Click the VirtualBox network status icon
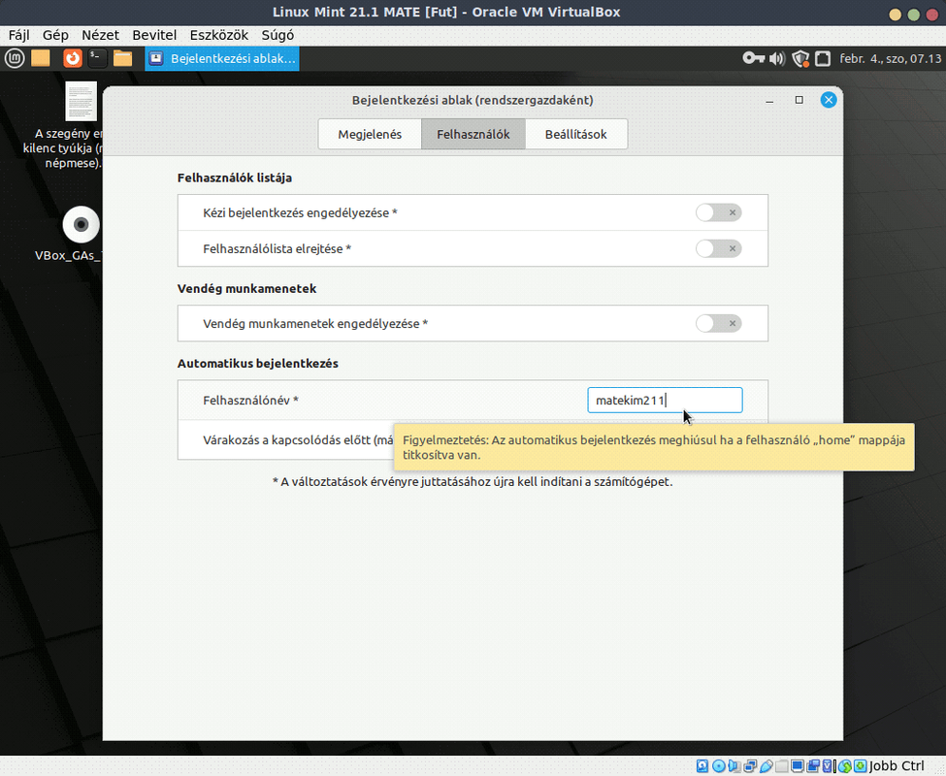This screenshot has width=946, height=776. [750, 765]
